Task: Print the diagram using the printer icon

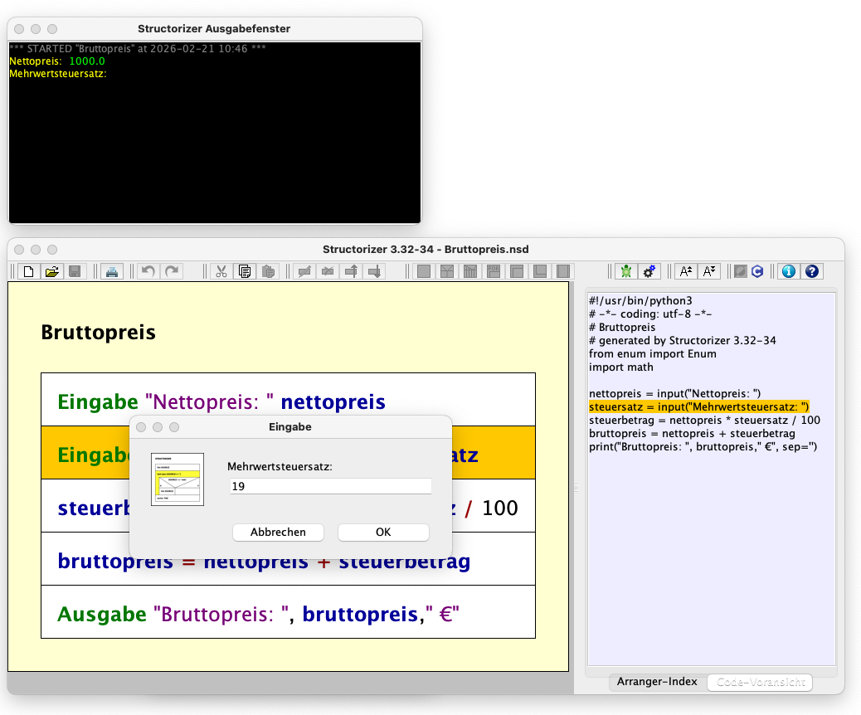Action: (x=112, y=271)
